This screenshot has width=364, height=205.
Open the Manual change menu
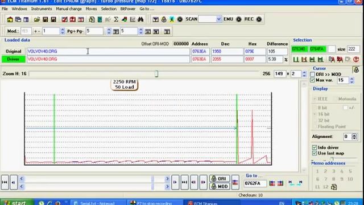coord(69,9)
